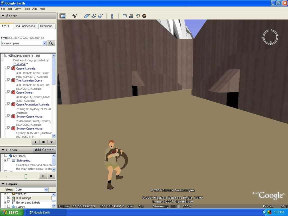The image size is (288, 216).
Task: Click the Add Content button
Action: pyautogui.click(x=45, y=150)
